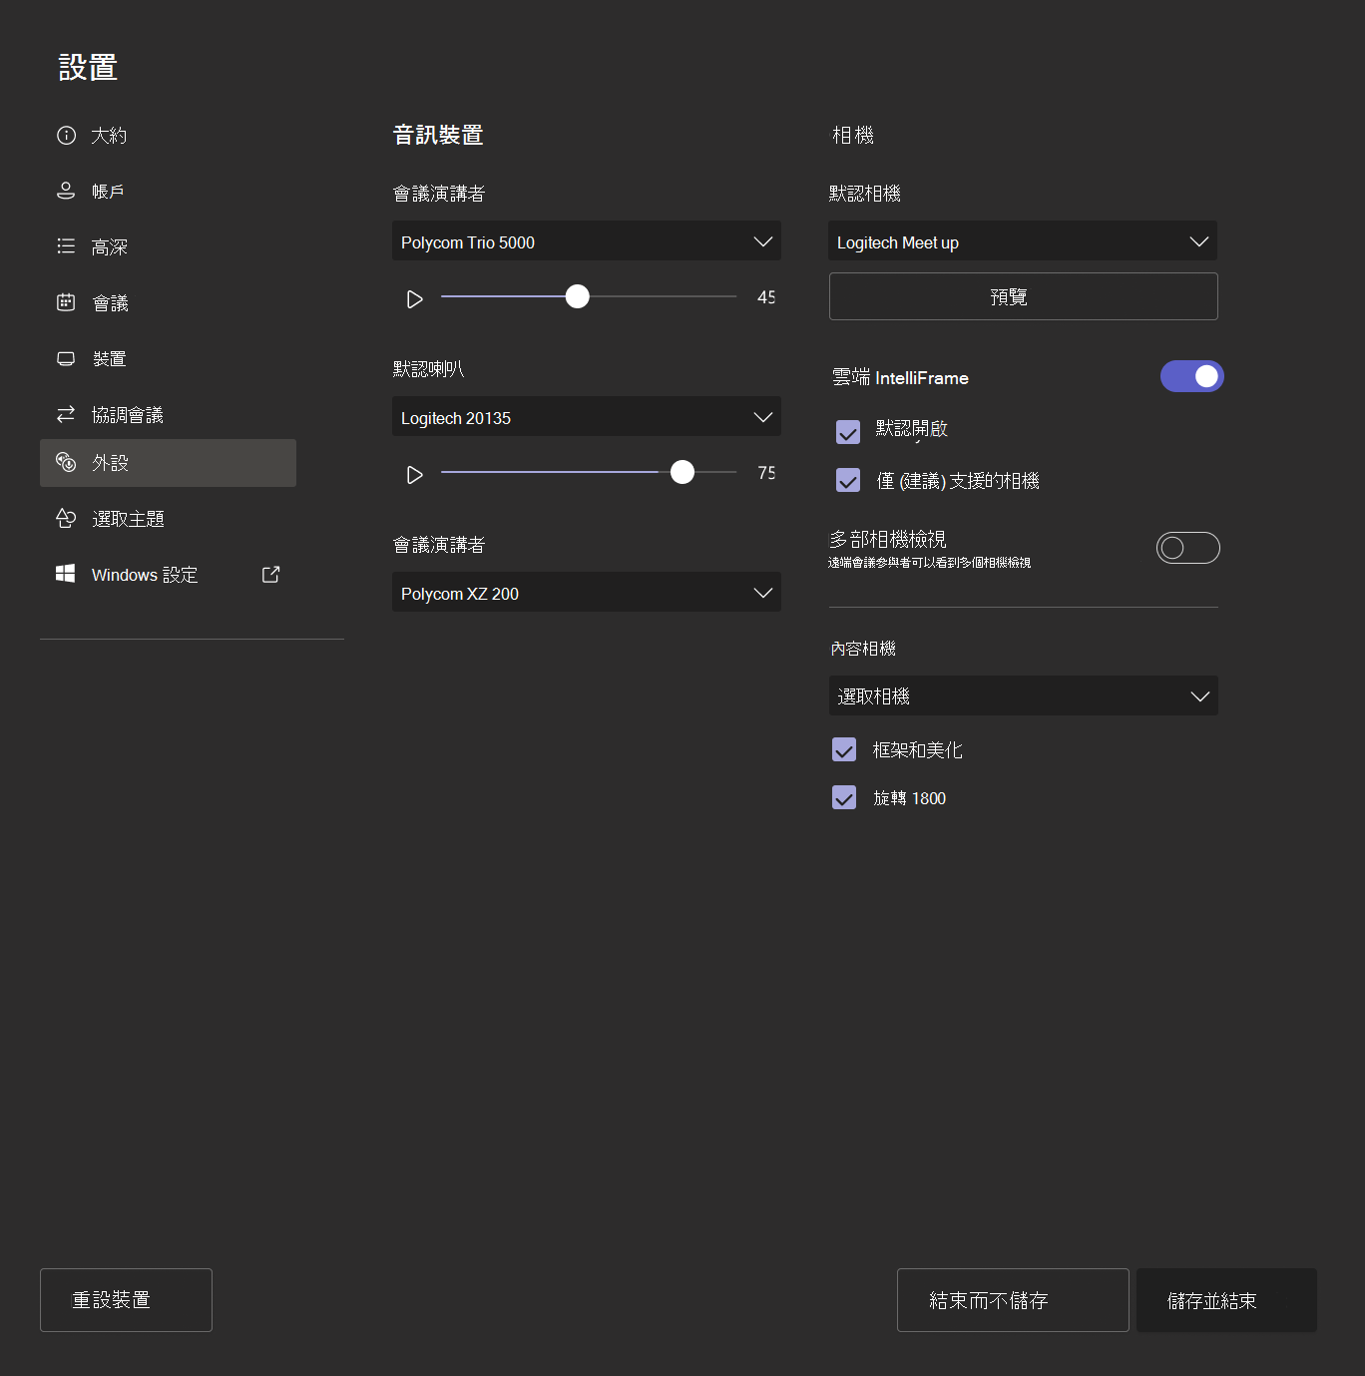Go to the 高深 settings section
1365x1376 pixels.
point(168,247)
